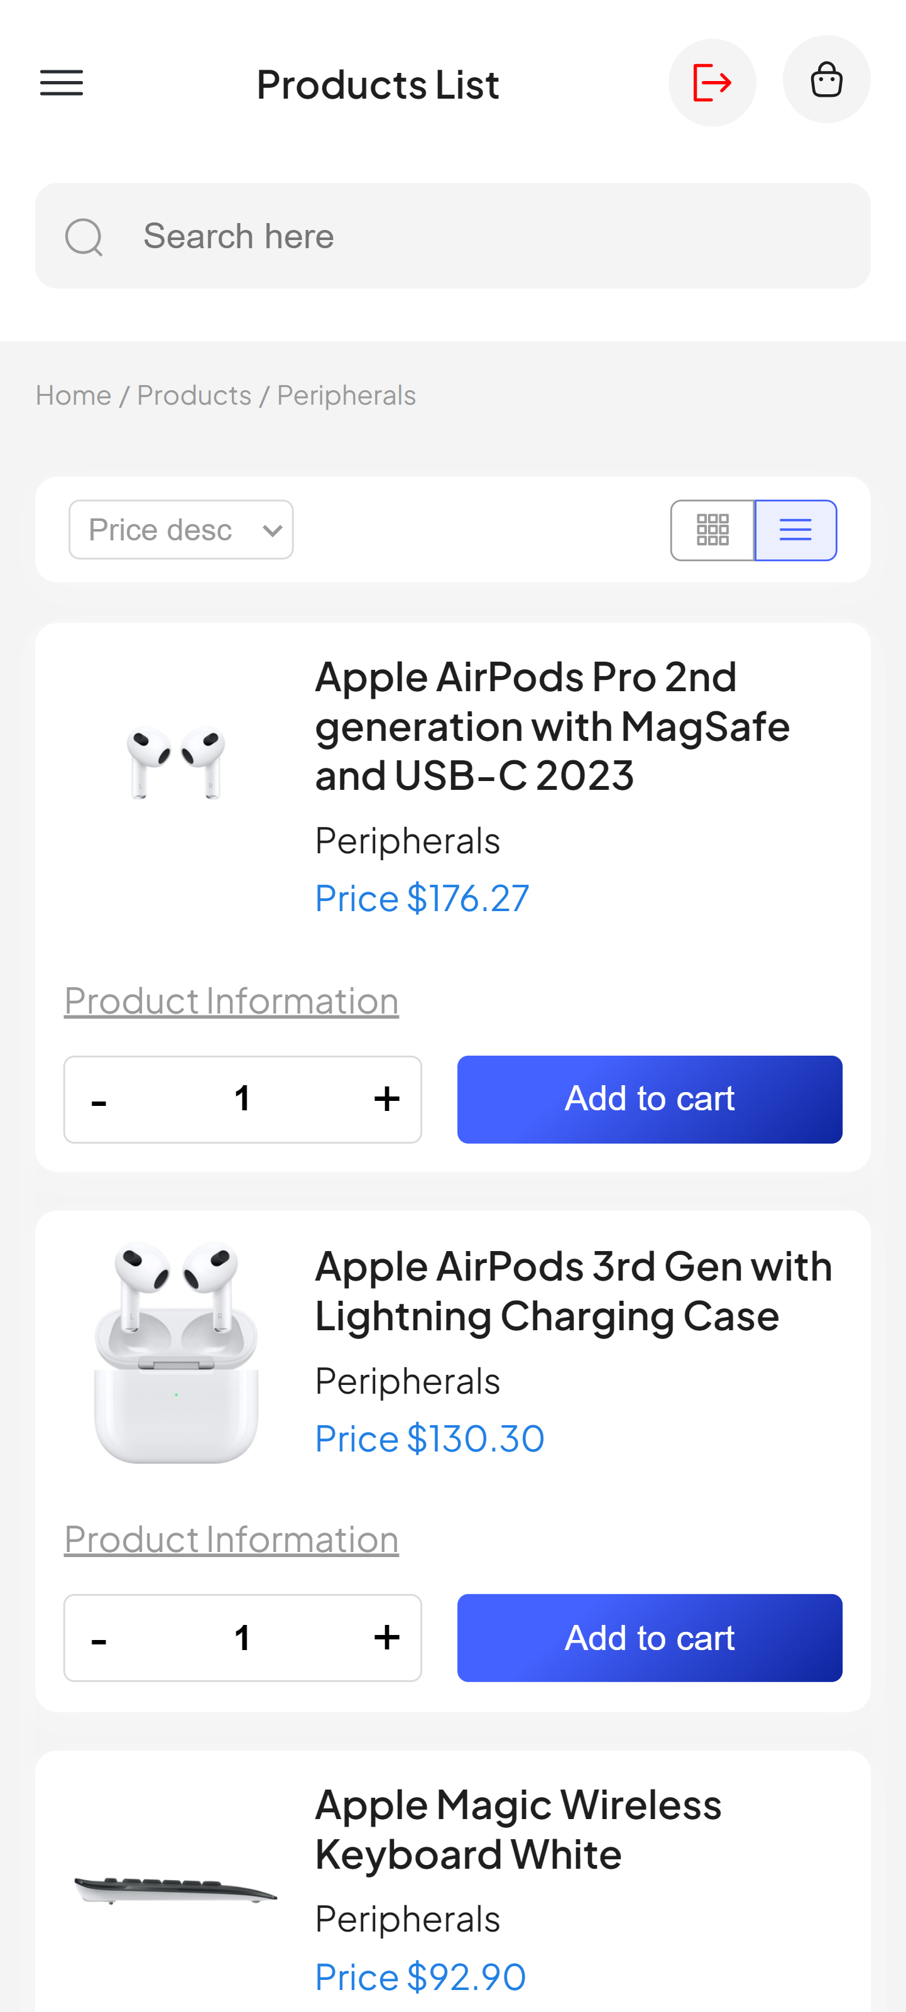Click the search magnifier icon
Viewport: 906px width, 2012px height.
pos(84,237)
